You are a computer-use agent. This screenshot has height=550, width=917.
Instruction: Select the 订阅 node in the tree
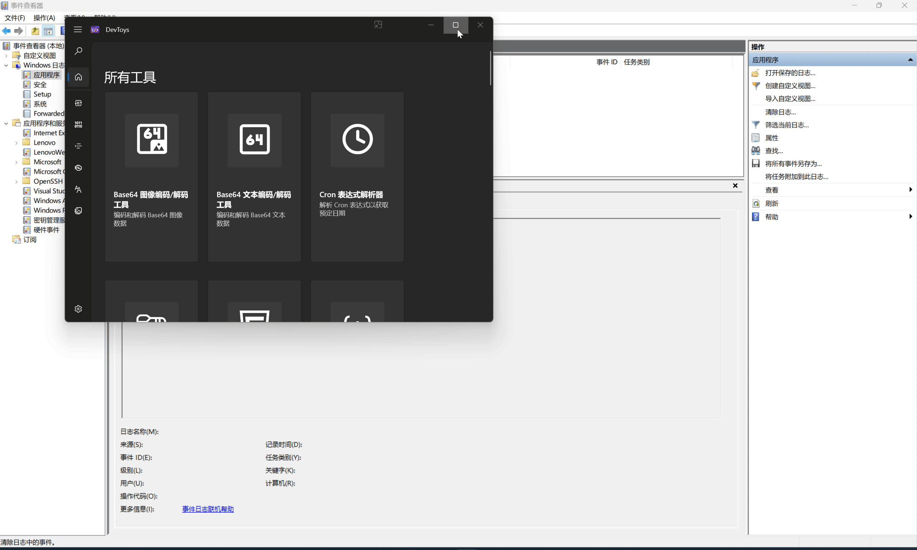(30, 240)
